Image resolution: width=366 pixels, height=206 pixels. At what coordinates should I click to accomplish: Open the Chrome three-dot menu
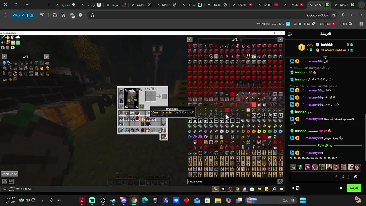5,15
